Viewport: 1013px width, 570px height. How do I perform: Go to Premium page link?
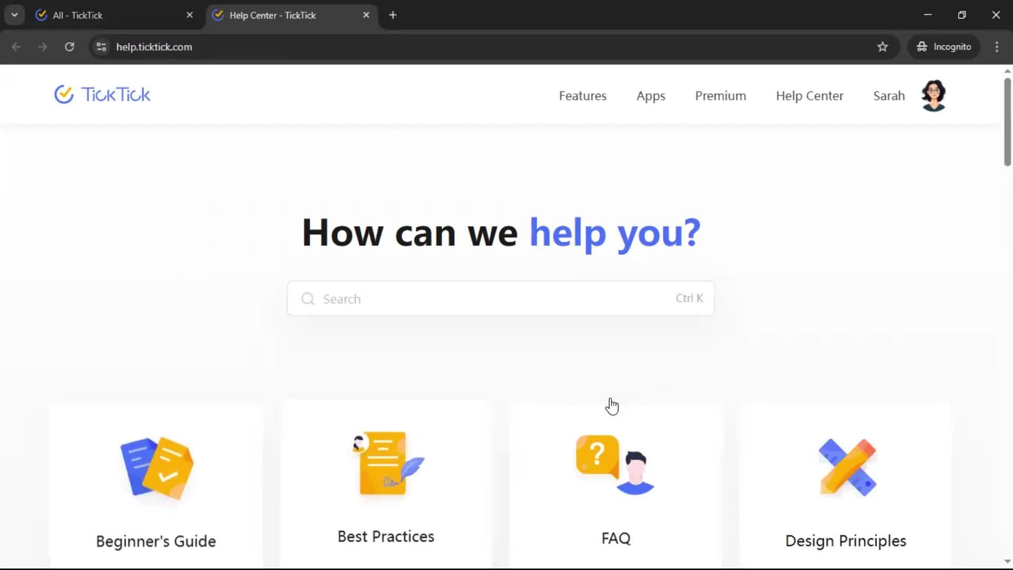point(720,96)
